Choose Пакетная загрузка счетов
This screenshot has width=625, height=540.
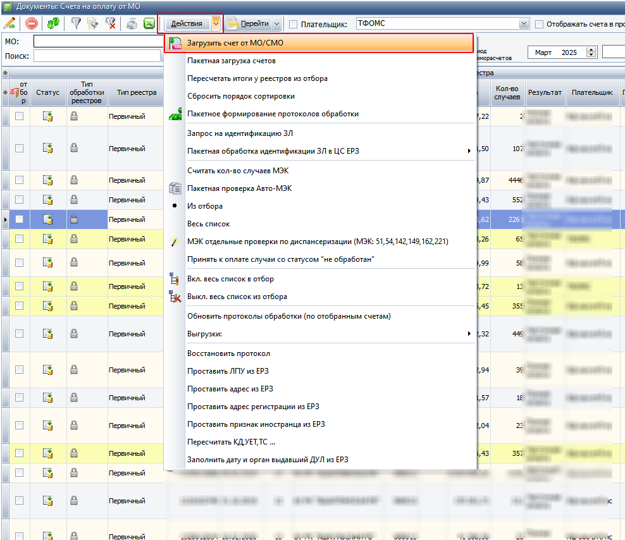coord(320,61)
